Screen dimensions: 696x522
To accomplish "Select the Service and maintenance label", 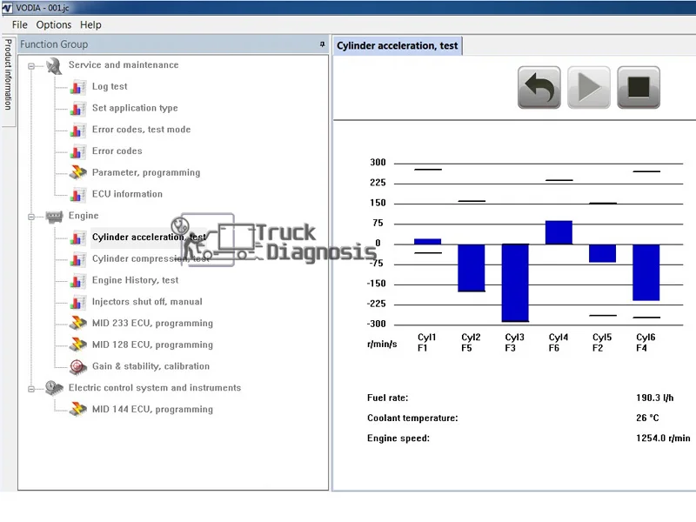I will (124, 64).
